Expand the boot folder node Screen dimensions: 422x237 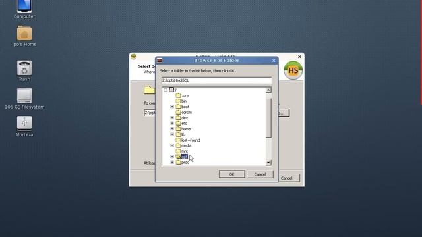172,107
